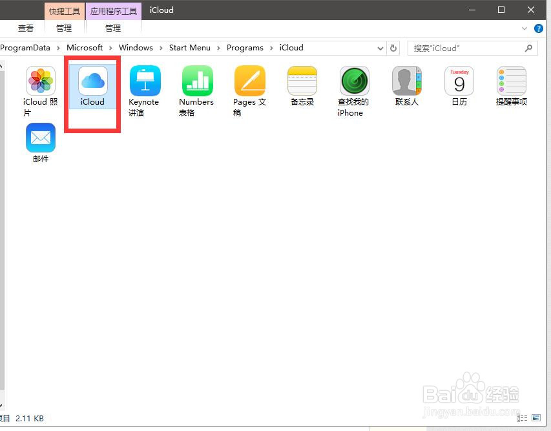
Task: Open 管理 tab under 应用程序工具
Action: pos(113,28)
